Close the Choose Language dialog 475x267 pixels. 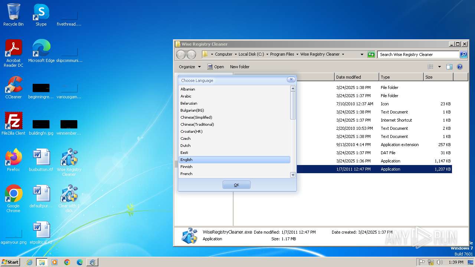291,79
